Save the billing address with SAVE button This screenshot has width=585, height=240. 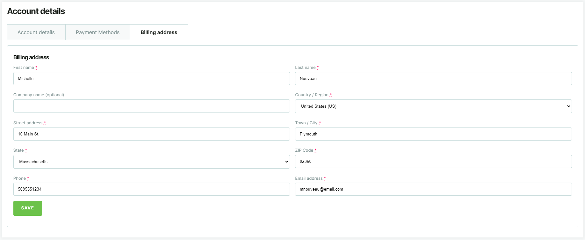(x=28, y=208)
